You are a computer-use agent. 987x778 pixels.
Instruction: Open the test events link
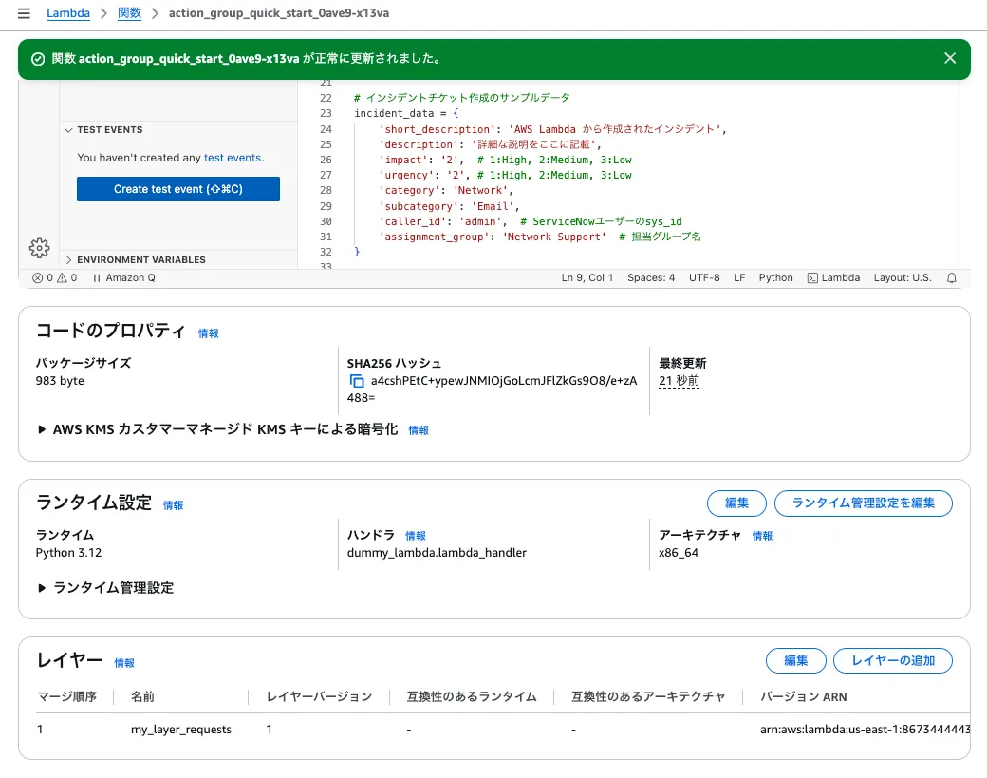tap(233, 158)
